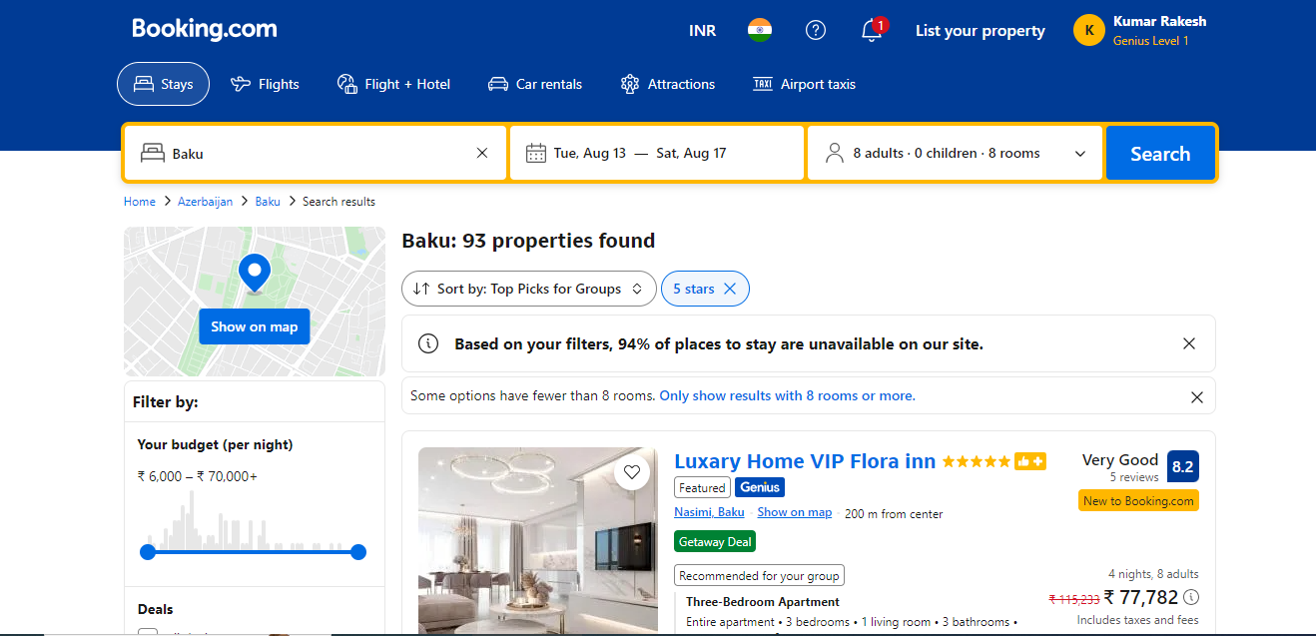Grab the maximum budget slider handle
Image resolution: width=1316 pixels, height=636 pixels.
[358, 552]
